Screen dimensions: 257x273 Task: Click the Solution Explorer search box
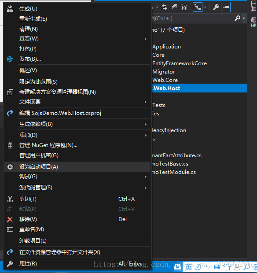(x=192, y=18)
